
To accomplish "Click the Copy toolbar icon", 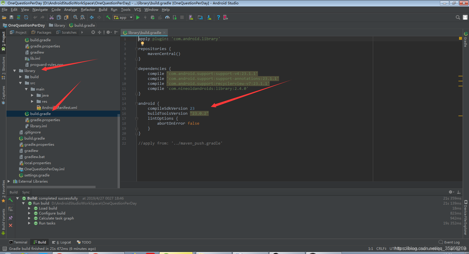I will pyautogui.click(x=59, y=18).
